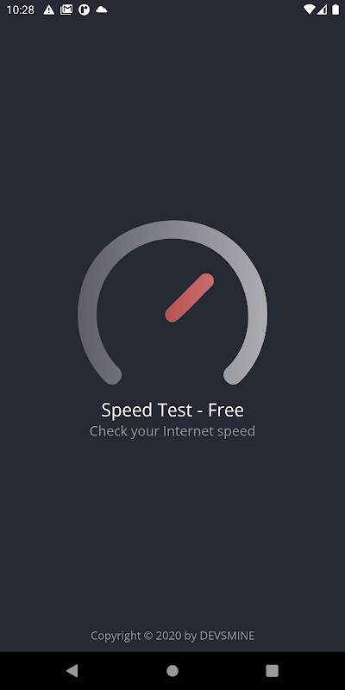Tap the Android home circle button
Screen dimensions: 345x690
(x=172, y=671)
